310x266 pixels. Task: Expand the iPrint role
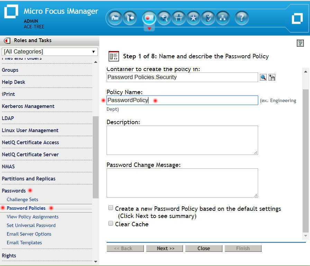pos(8,94)
